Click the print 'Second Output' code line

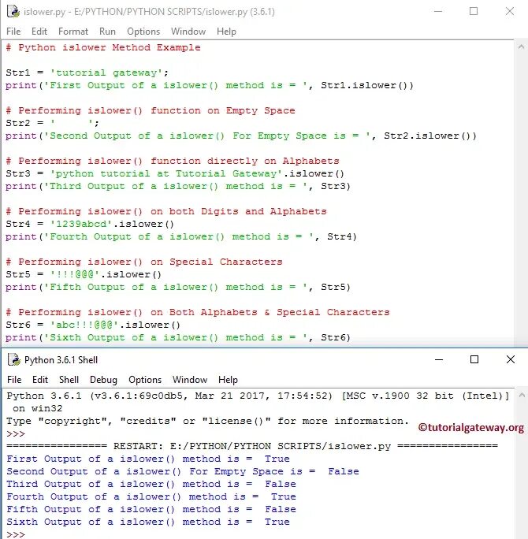(241, 136)
